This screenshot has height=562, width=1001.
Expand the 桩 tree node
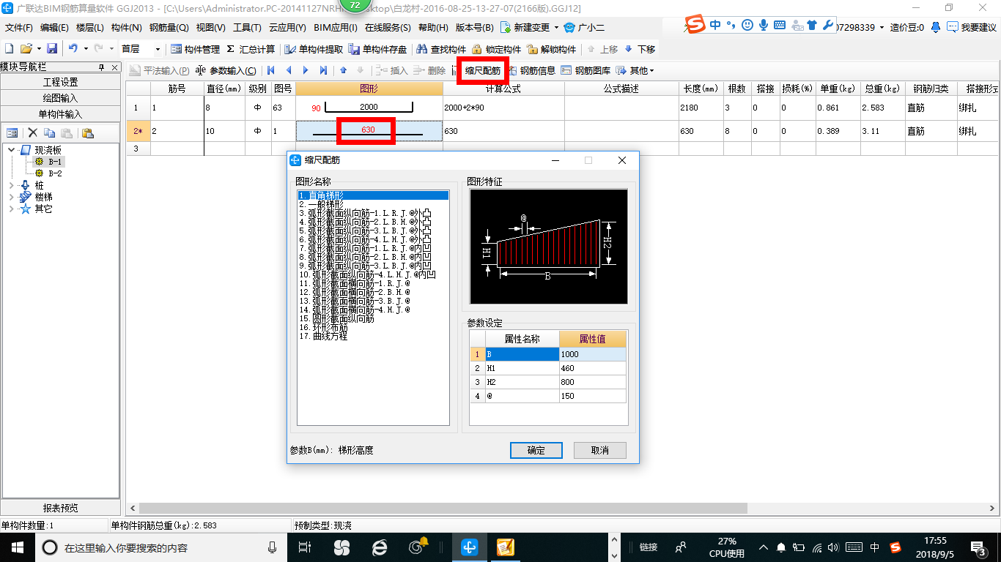tap(12, 186)
